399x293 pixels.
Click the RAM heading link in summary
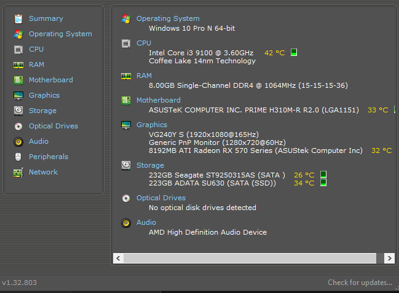(144, 76)
